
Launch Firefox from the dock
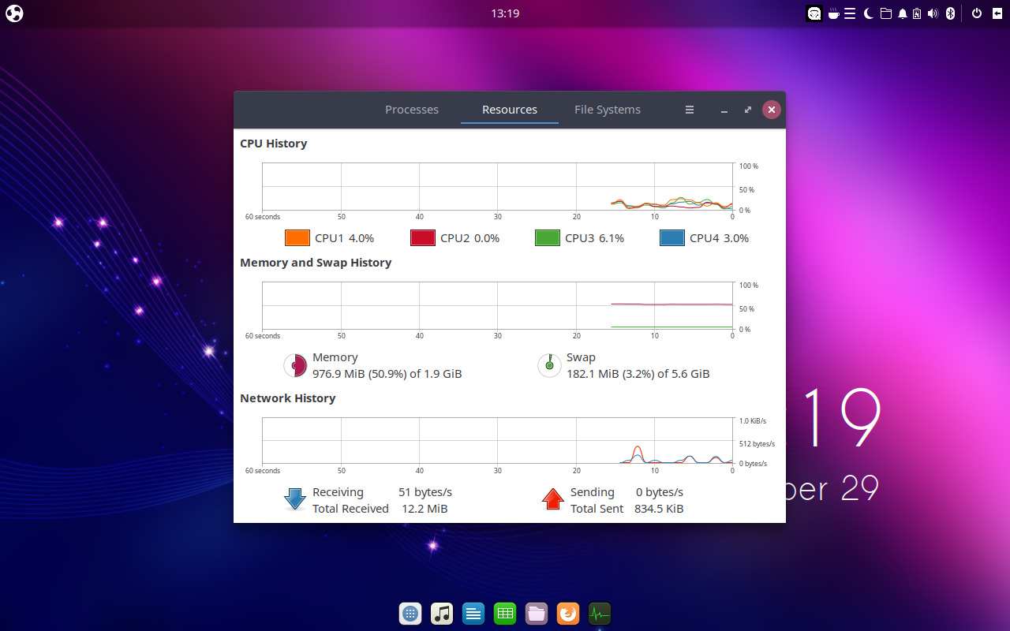click(568, 613)
